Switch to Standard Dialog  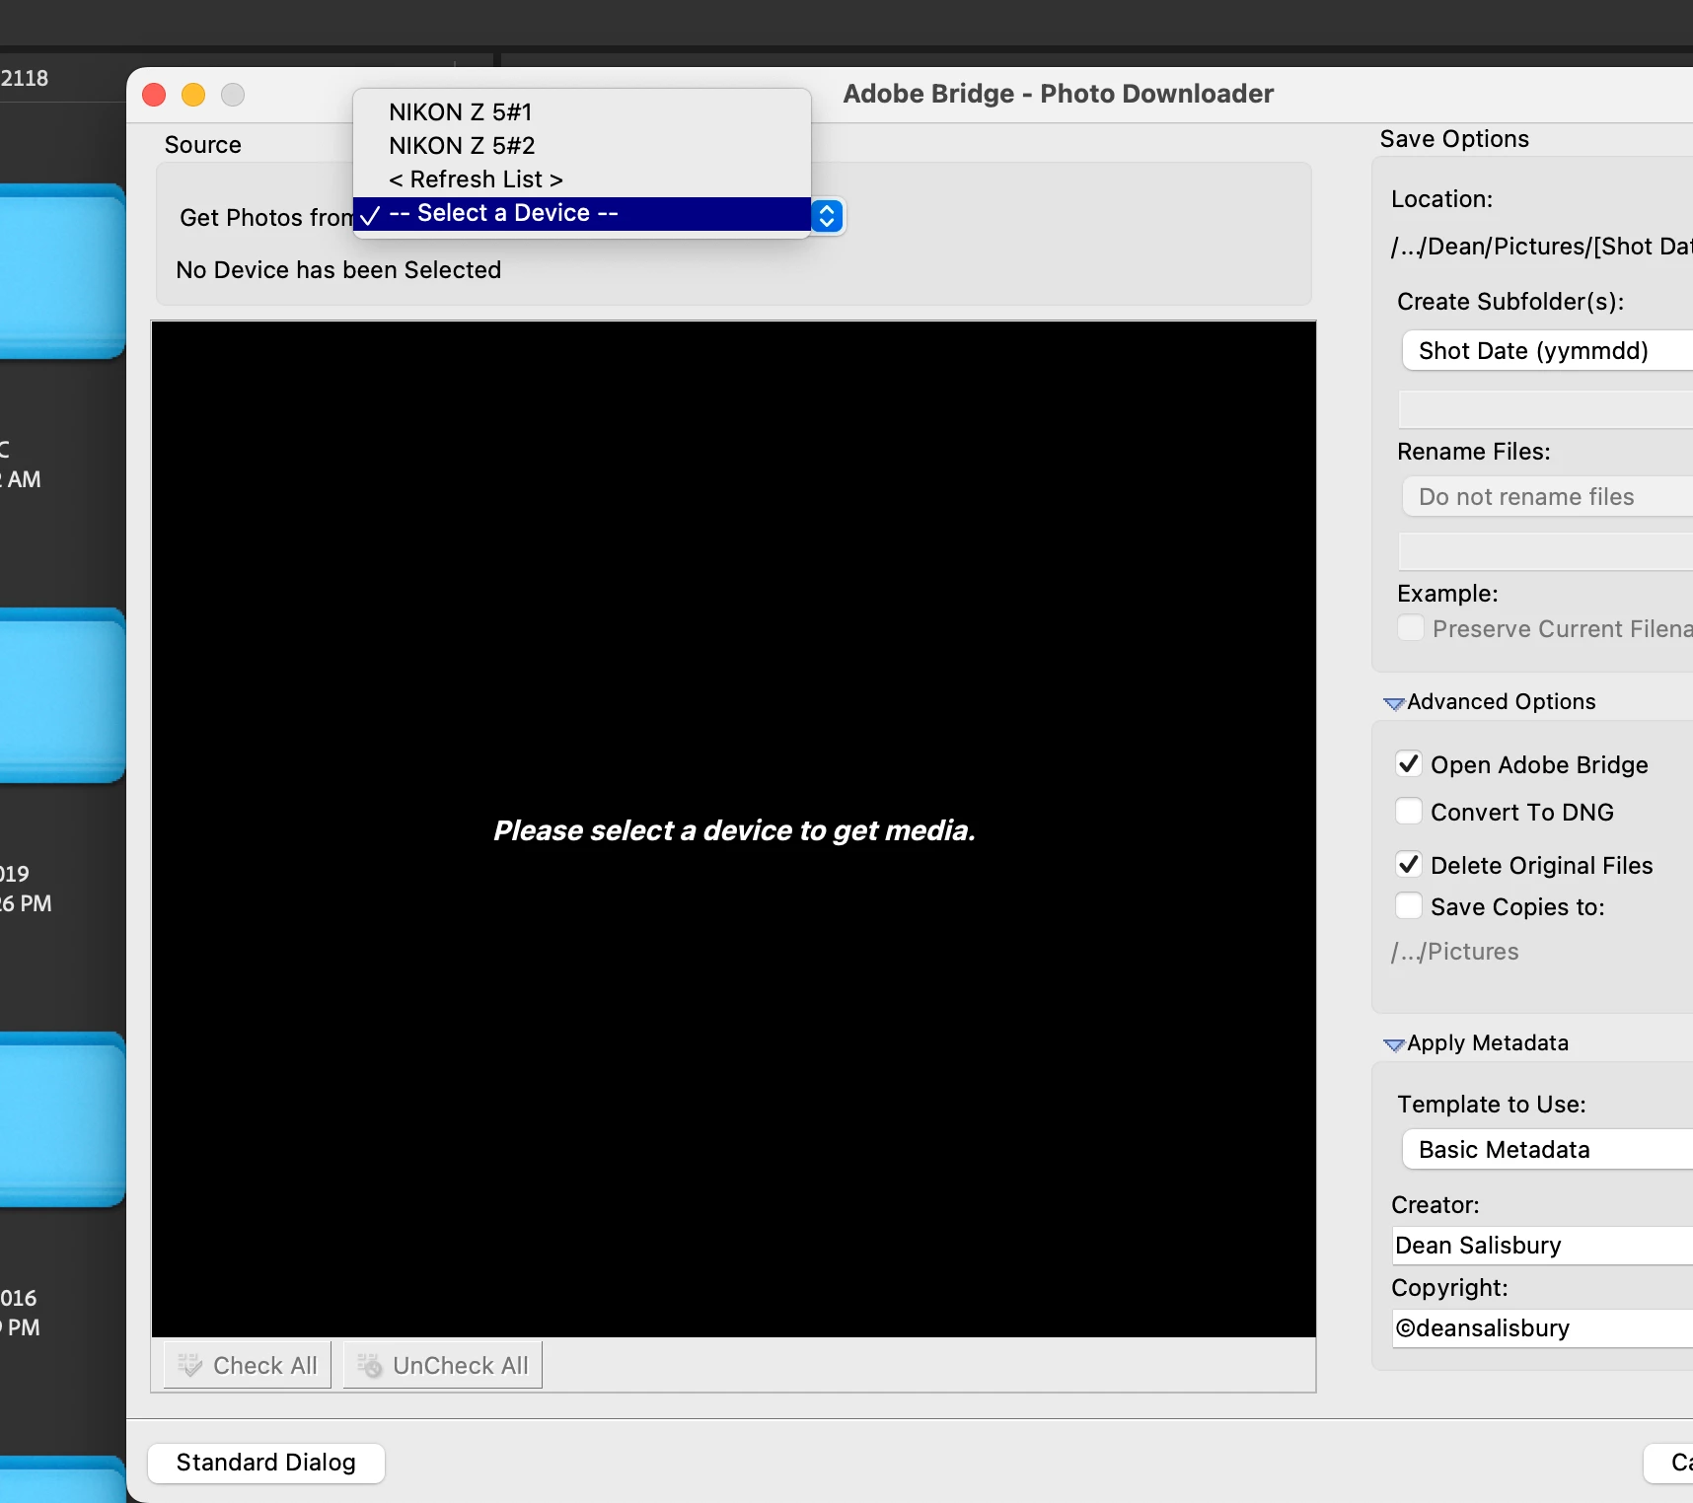[x=266, y=1462]
